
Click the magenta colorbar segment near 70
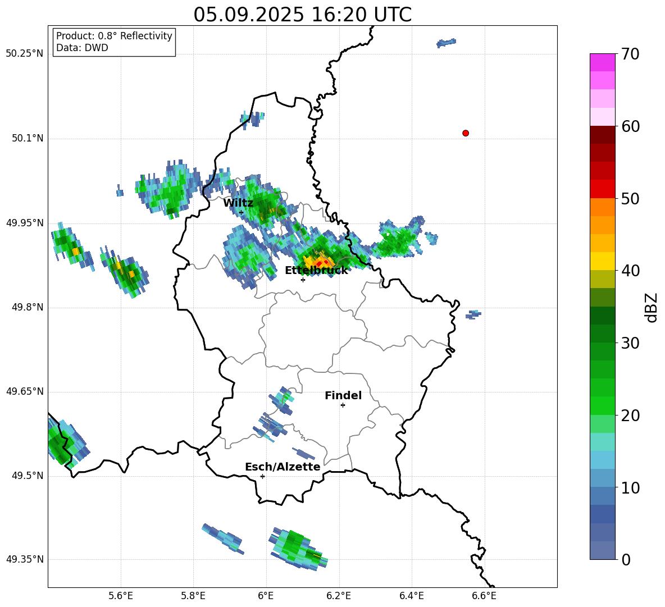pyautogui.click(x=602, y=62)
